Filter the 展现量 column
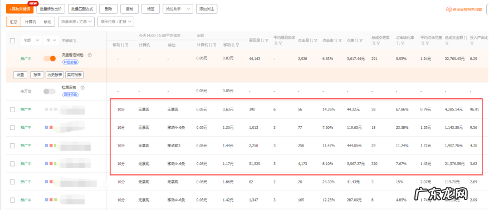The image size is (489, 210). coord(267,41)
